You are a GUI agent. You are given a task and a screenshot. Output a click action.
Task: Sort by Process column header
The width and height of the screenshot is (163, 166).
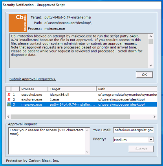(34, 89)
